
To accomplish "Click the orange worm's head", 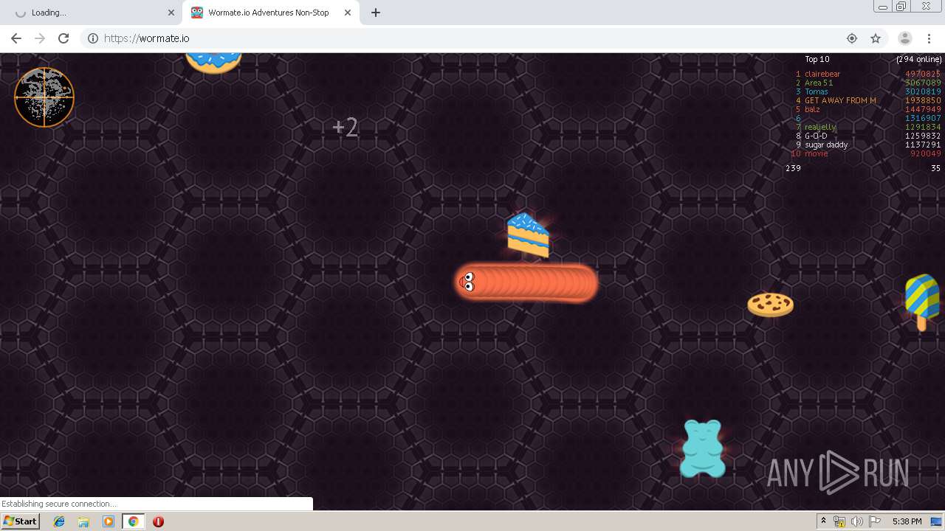I will click(x=469, y=282).
